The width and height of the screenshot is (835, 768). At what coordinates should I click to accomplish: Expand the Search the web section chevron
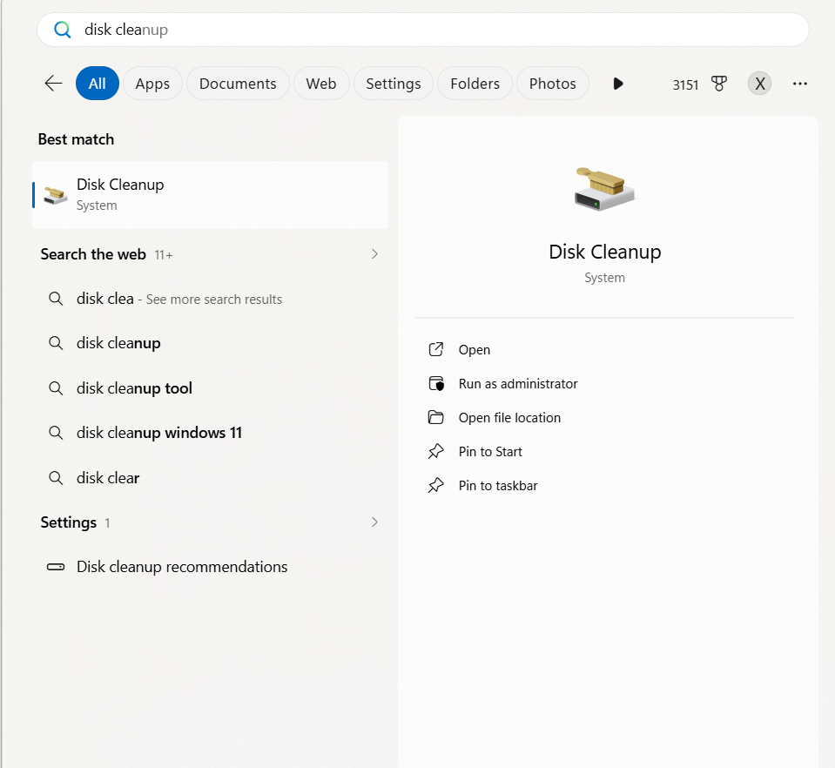[x=374, y=254]
